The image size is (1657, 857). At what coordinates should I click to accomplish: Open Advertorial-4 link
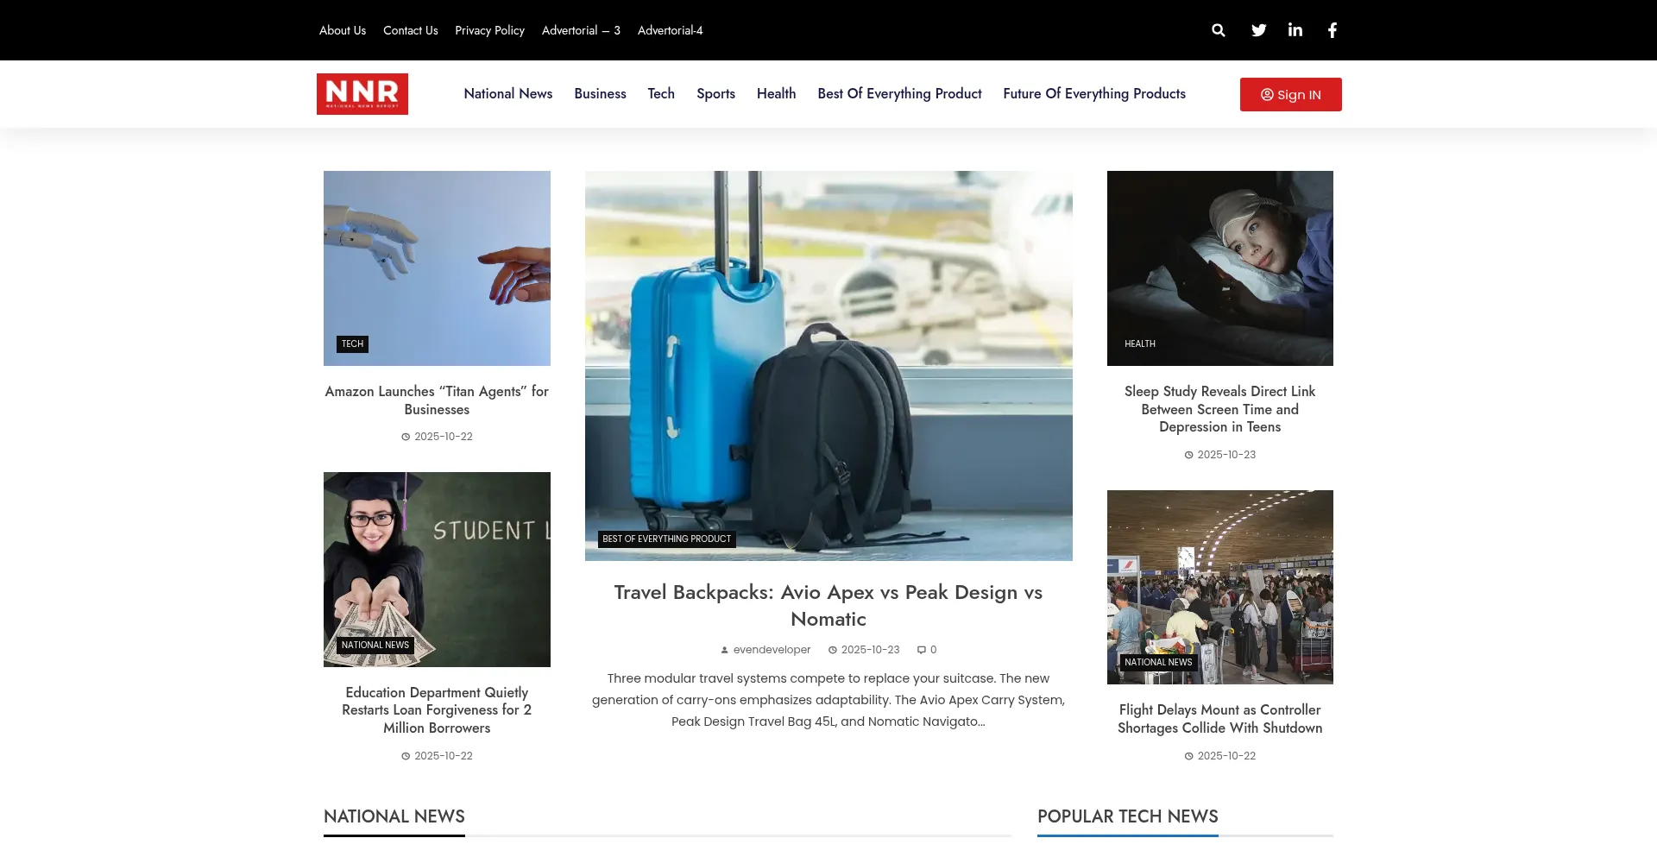pyautogui.click(x=671, y=30)
